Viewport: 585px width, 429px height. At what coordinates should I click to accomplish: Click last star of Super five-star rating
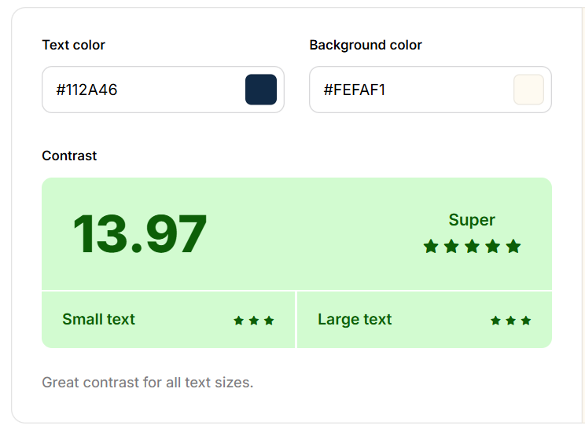(x=513, y=247)
